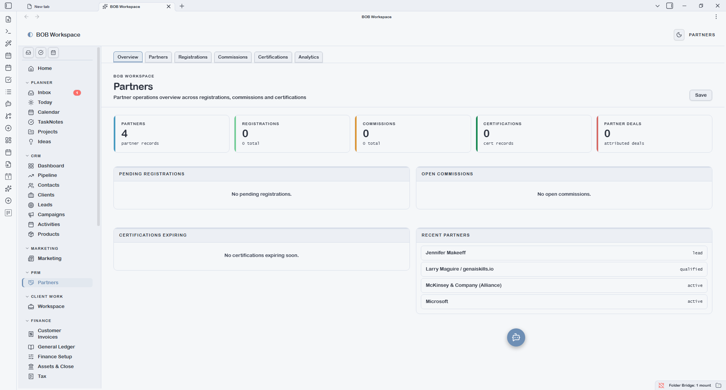Open the checkbox task icon in ribbon
The width and height of the screenshot is (726, 390).
click(8, 80)
